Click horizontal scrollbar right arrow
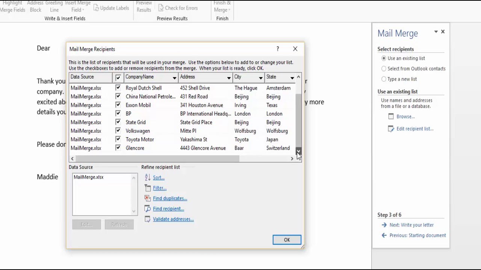Image resolution: width=481 pixels, height=270 pixels. click(292, 159)
